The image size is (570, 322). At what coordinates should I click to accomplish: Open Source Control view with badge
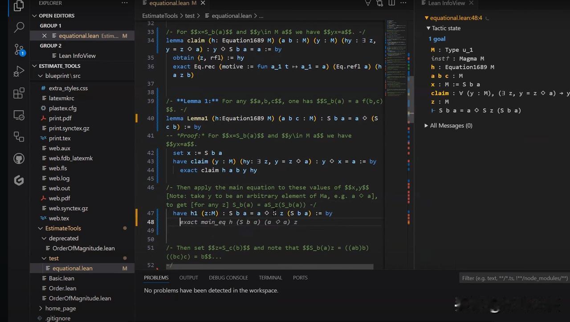coord(19,49)
